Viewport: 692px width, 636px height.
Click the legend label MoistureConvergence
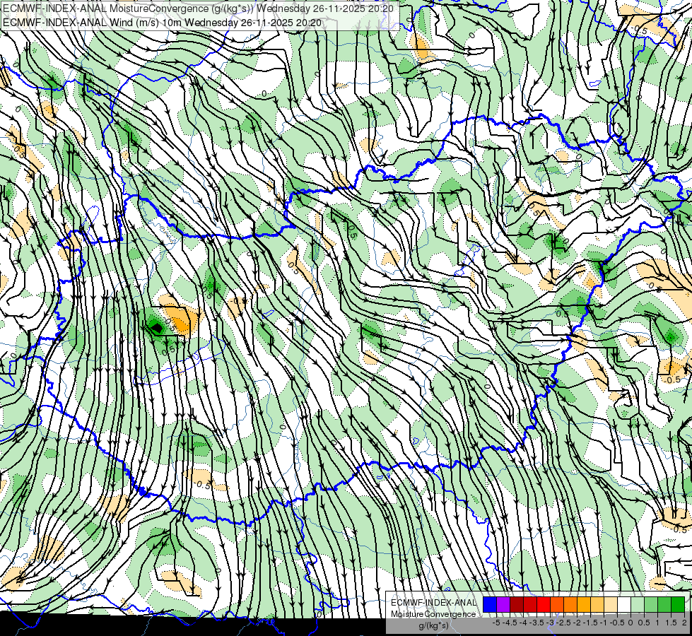pyautogui.click(x=433, y=614)
